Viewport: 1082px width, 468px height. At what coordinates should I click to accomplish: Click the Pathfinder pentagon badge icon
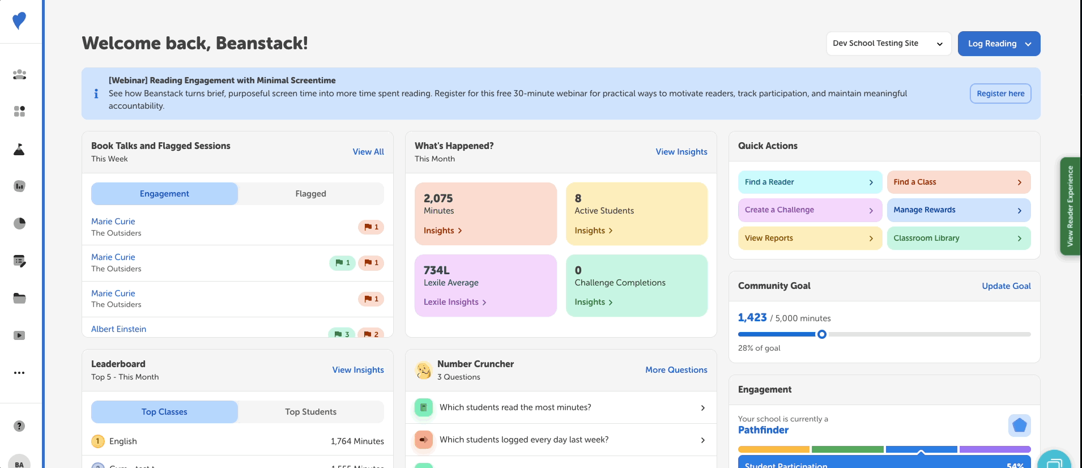tap(1019, 425)
